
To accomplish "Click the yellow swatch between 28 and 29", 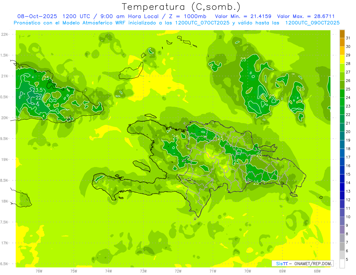I will 342,59.
